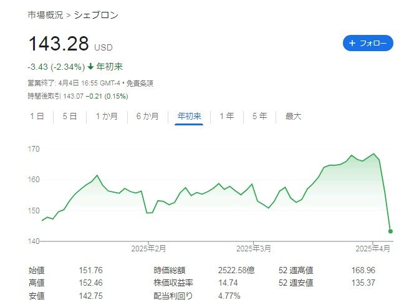This screenshot has width=404, height=300.
Task: Click the 160 y-axis label
Action: coord(34,180)
